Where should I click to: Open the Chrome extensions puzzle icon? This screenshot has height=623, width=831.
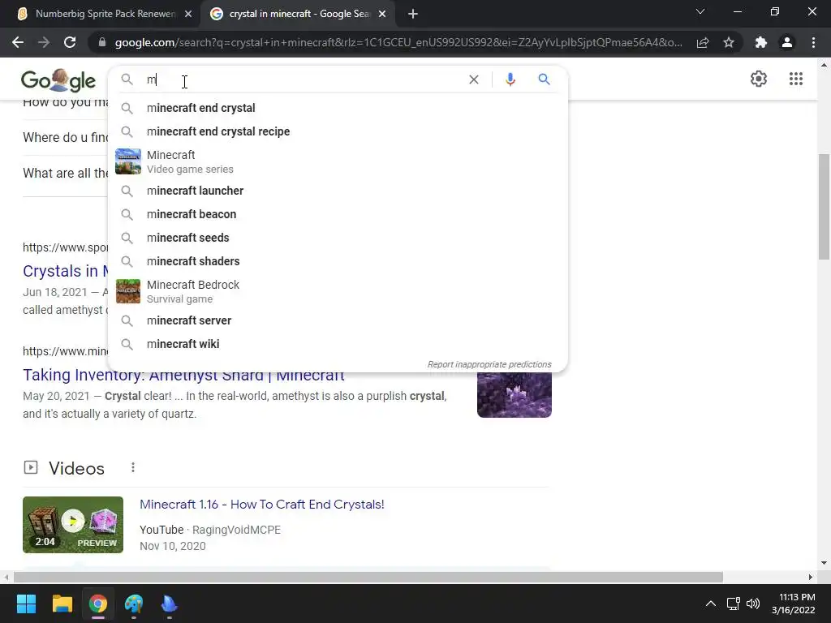(761, 42)
